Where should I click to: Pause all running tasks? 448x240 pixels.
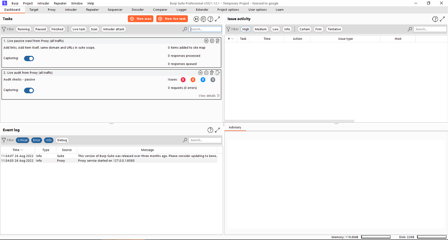[196, 19]
